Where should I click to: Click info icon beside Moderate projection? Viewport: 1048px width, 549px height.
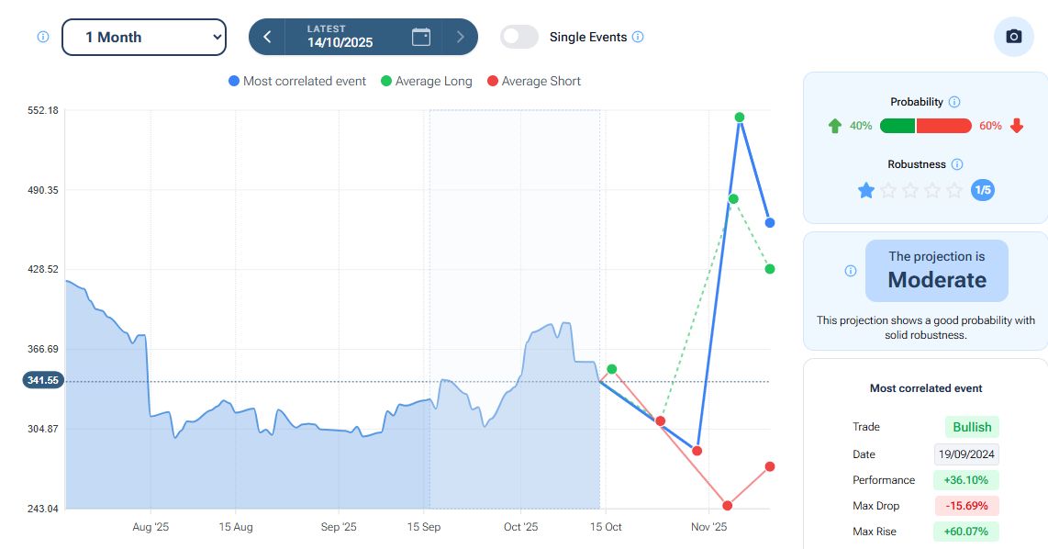coord(851,271)
